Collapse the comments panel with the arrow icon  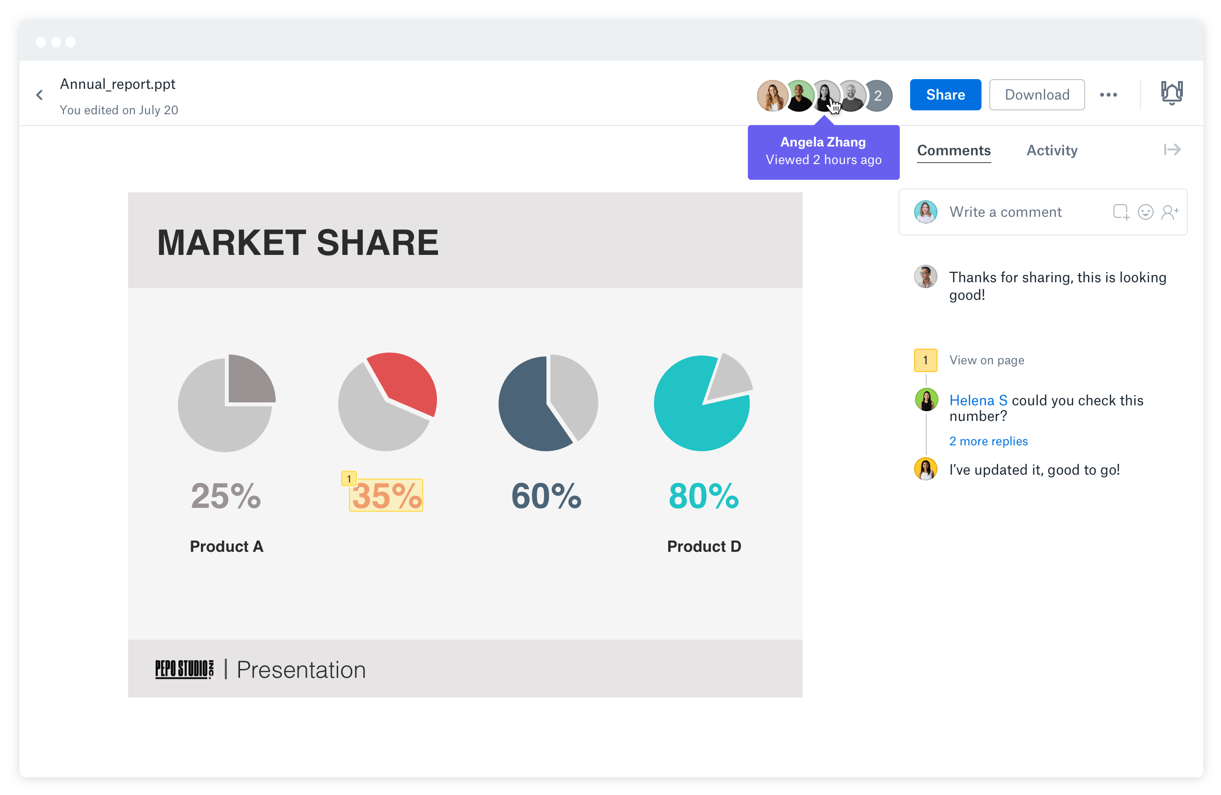pyautogui.click(x=1172, y=149)
